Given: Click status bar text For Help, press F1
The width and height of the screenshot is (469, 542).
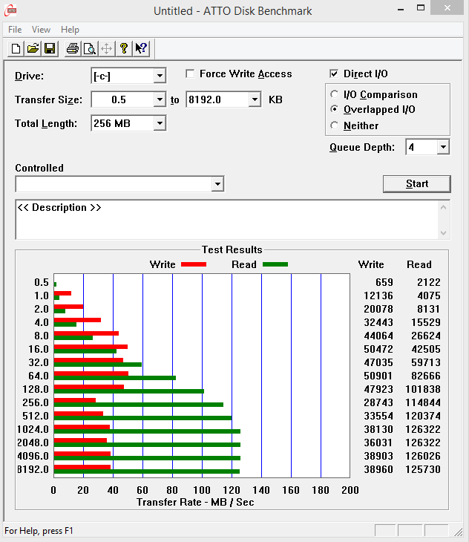Looking at the screenshot, I should (39, 531).
